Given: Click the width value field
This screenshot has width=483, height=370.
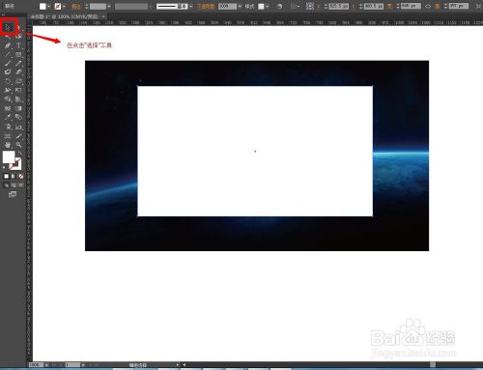Looking at the screenshot, I should point(411,6).
